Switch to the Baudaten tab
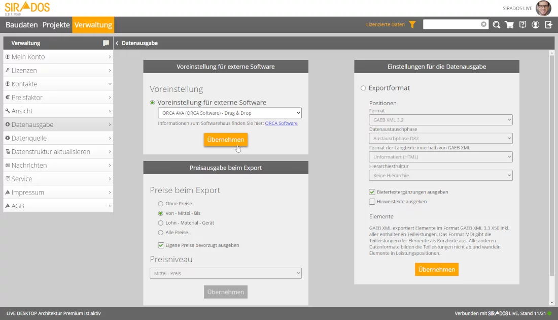The height and width of the screenshot is (320, 558). pos(22,25)
